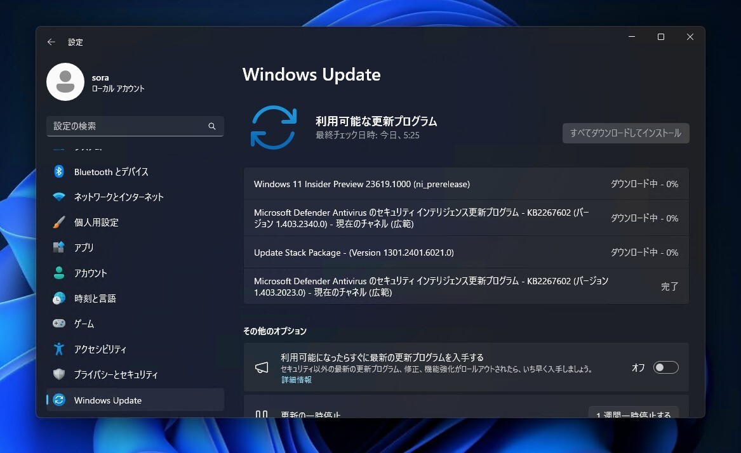Open the 詳細情報 link
Screen dimensions: 741x453
tap(296, 379)
